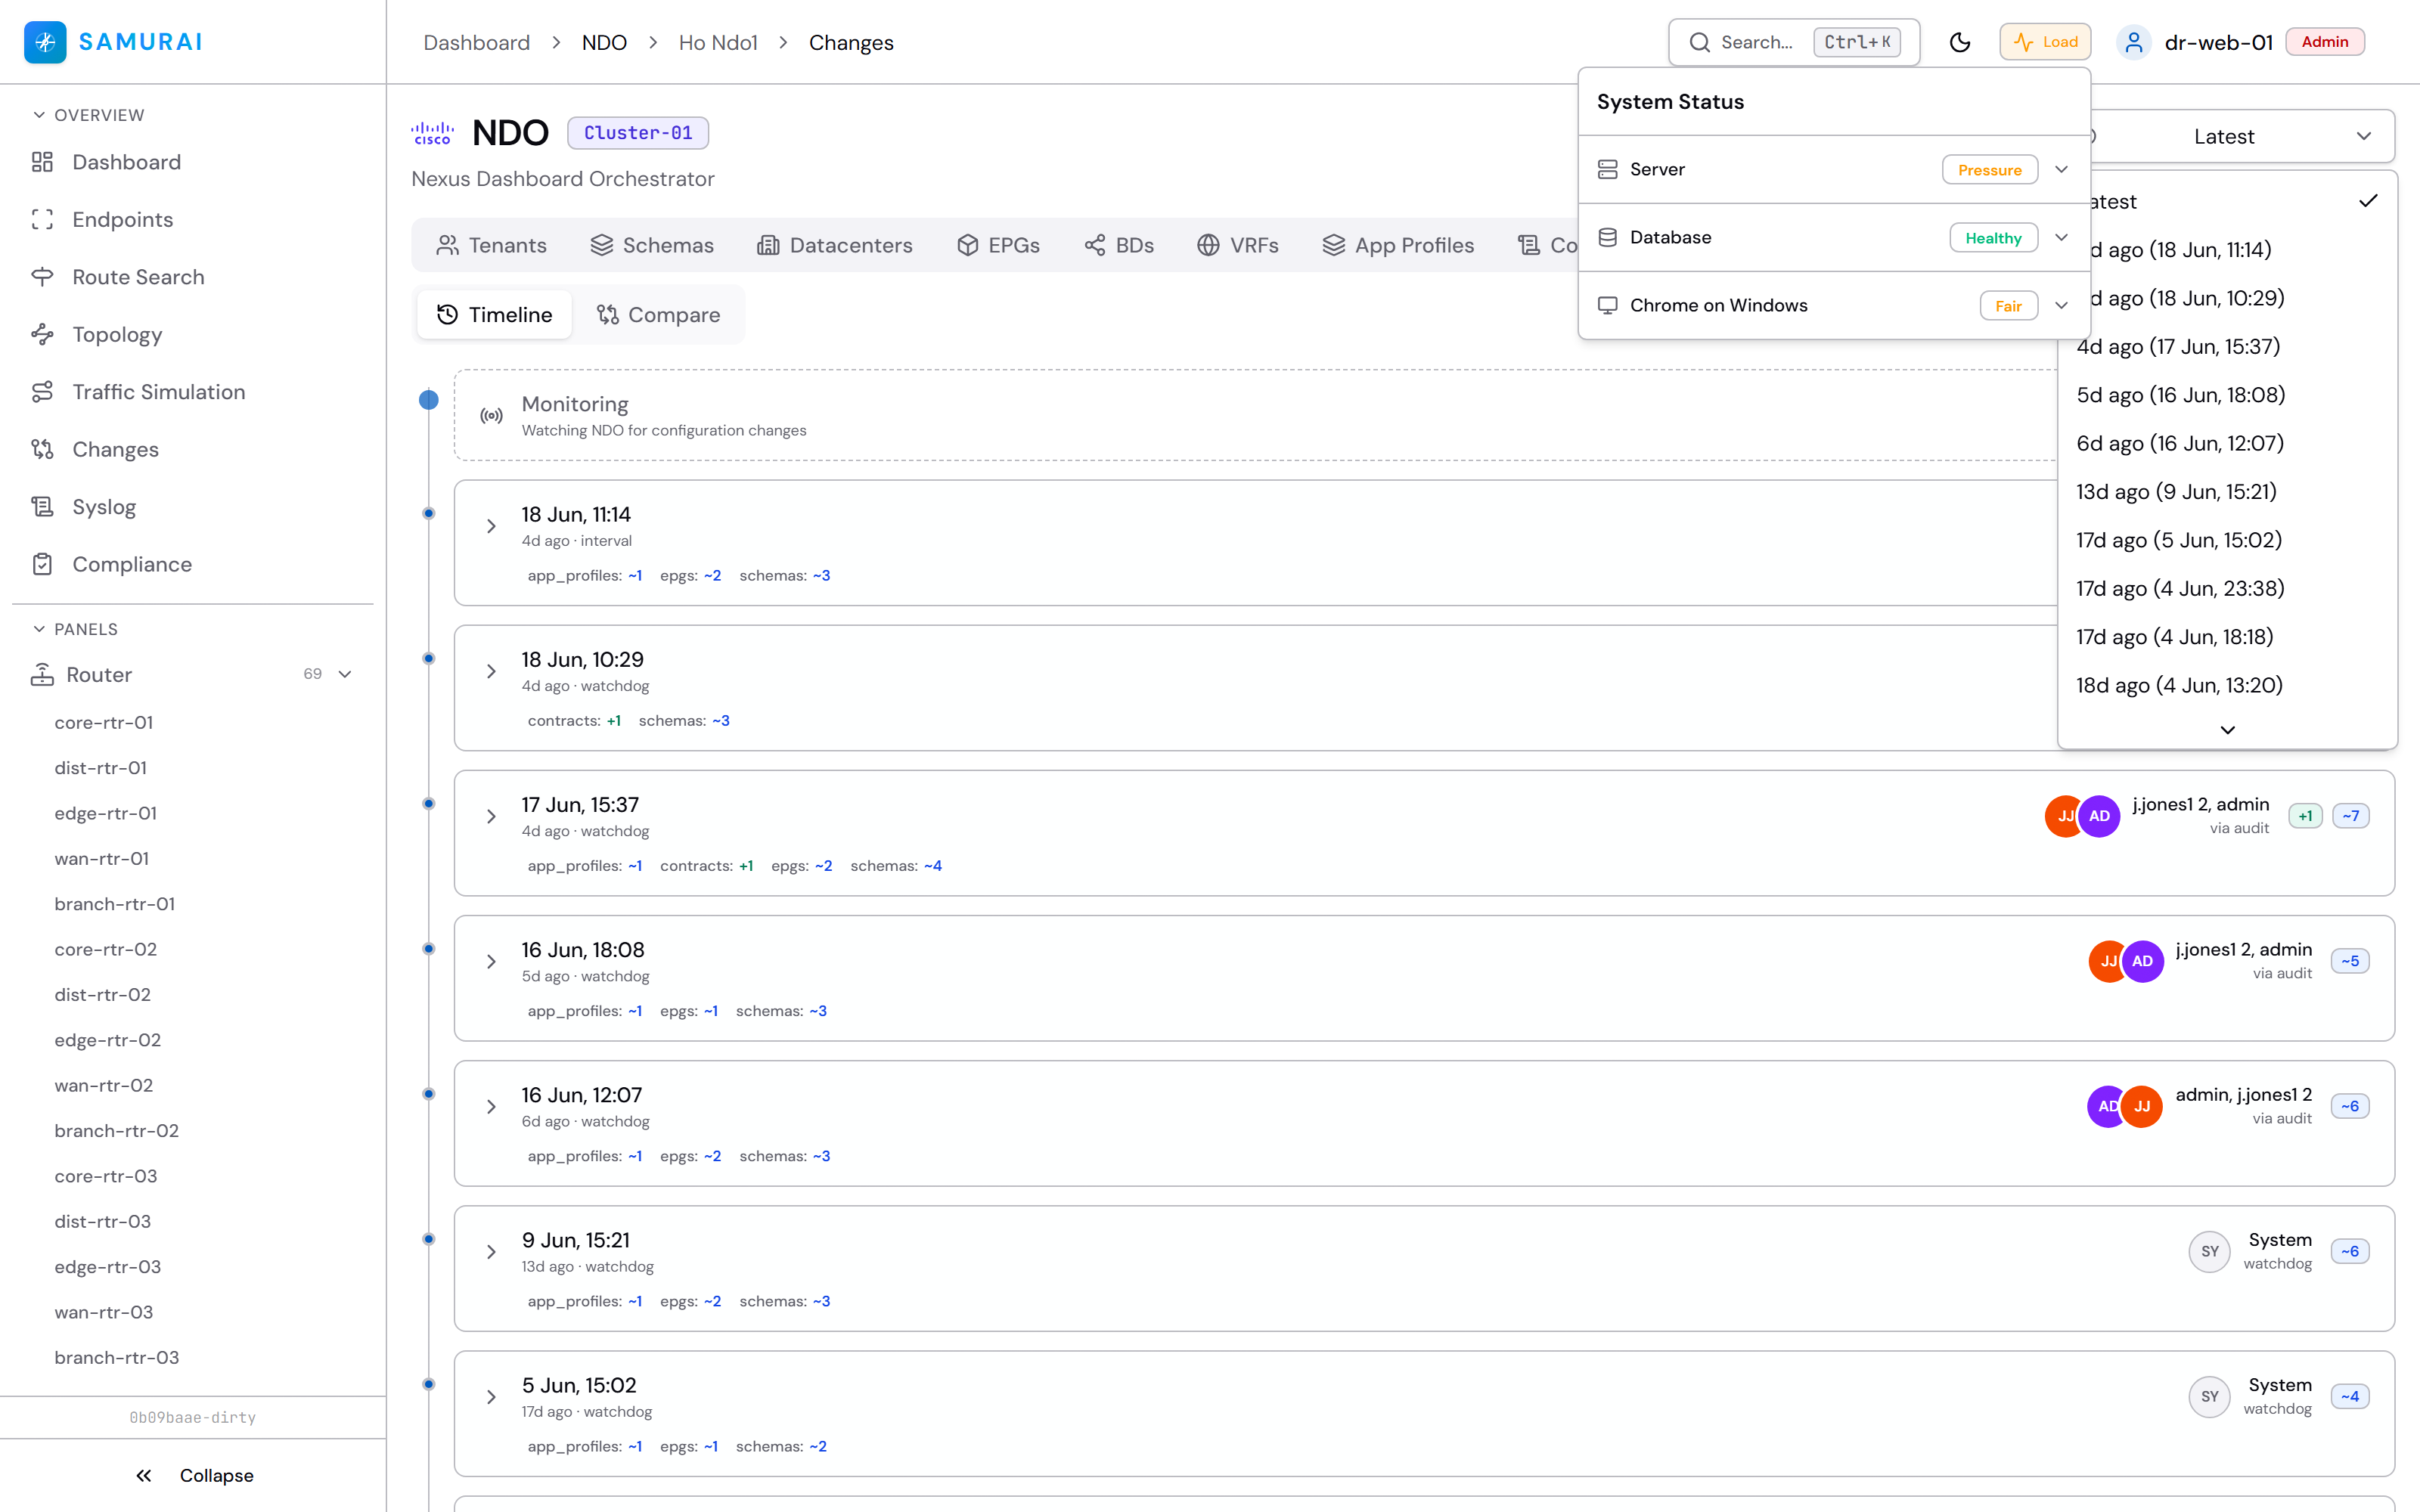Open the Datacenters tab
This screenshot has height=1512, width=2420.
[835, 245]
